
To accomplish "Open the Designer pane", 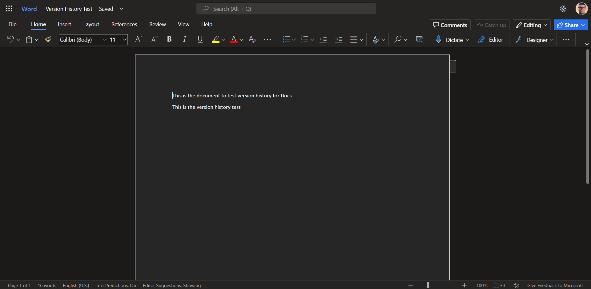I will (532, 39).
